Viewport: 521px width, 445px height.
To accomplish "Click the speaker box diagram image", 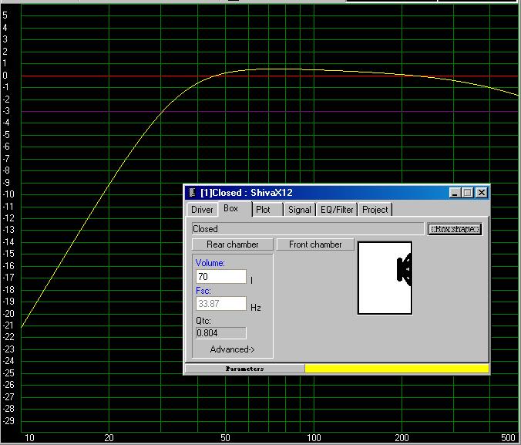I will [x=385, y=278].
